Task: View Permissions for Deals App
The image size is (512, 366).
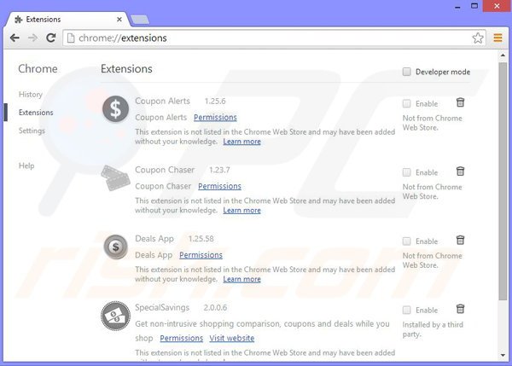Action: [x=201, y=255]
